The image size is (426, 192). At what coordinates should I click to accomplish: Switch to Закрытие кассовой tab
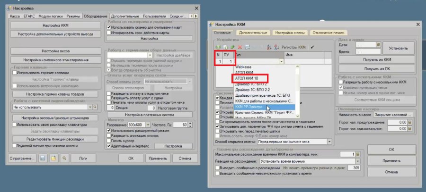tap(393, 115)
